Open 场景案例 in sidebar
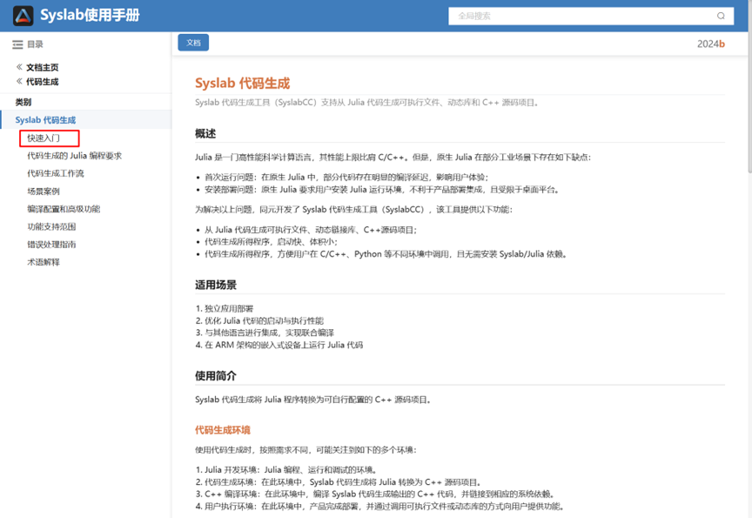752x518 pixels. coord(44,192)
